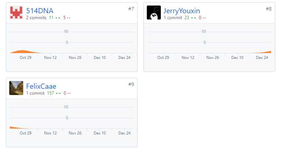Click rank #8 label on JerryYouxin card

pos(269,9)
